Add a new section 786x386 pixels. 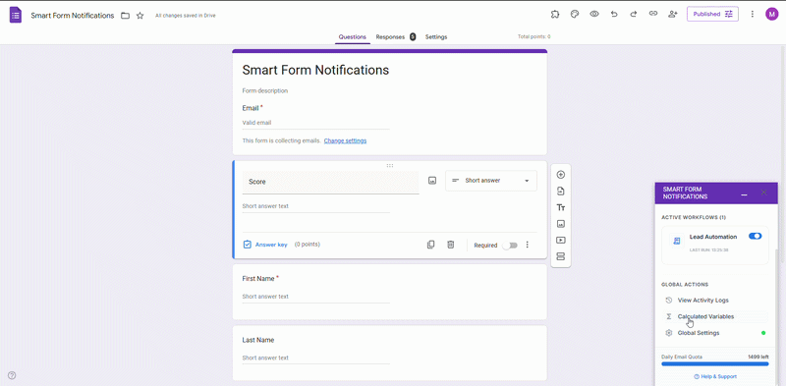(560, 256)
